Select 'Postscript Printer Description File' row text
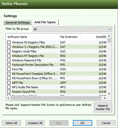The image size is (118, 128). pyautogui.click(x=33, y=65)
